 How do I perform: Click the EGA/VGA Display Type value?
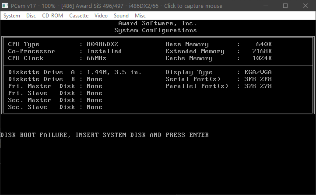point(255,72)
